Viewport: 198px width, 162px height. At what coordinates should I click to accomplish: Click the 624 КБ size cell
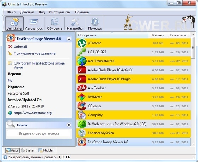[x=158, y=43]
